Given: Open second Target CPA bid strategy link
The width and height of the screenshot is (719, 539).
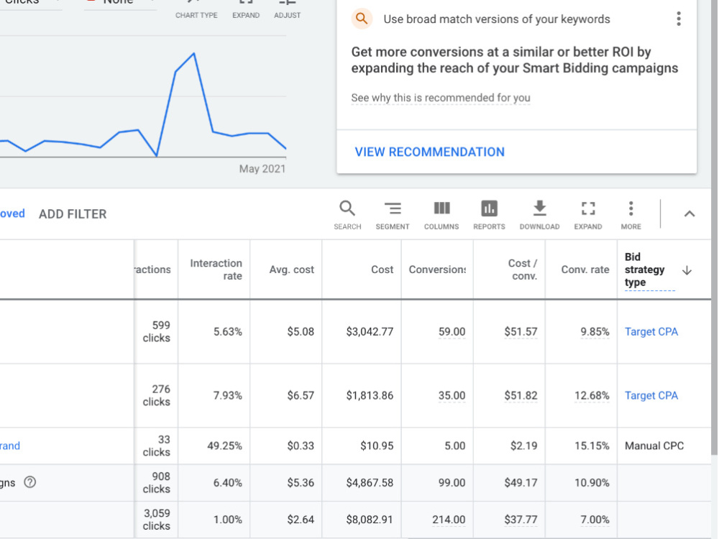Looking at the screenshot, I should 651,395.
